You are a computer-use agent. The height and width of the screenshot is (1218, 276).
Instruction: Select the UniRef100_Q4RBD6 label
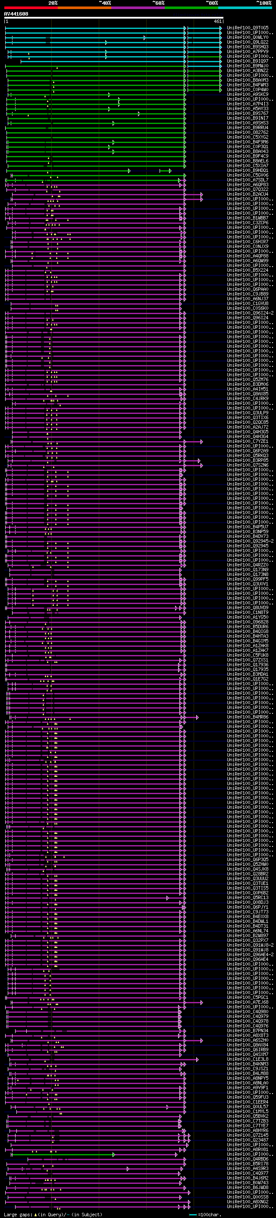coord(248,1158)
